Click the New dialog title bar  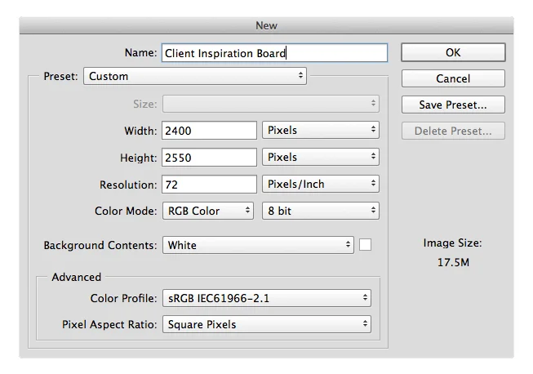pyautogui.click(x=266, y=25)
